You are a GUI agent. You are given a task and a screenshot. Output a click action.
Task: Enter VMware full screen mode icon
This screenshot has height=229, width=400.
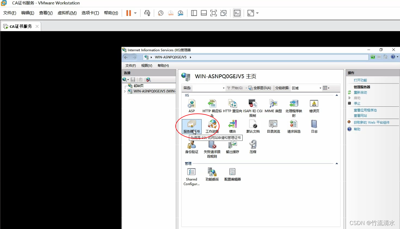tap(214, 13)
